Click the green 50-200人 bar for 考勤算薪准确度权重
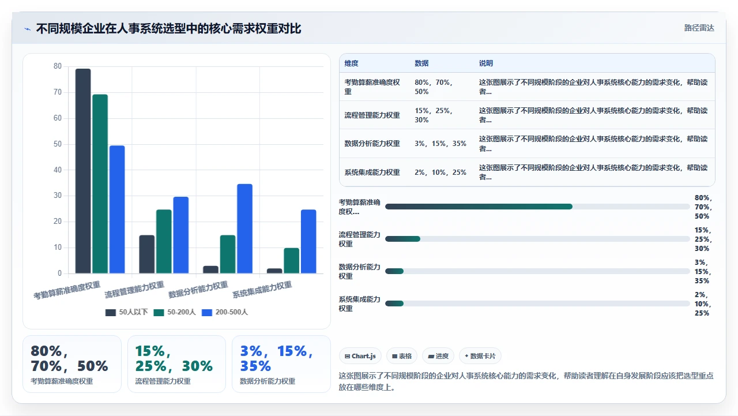 point(100,183)
